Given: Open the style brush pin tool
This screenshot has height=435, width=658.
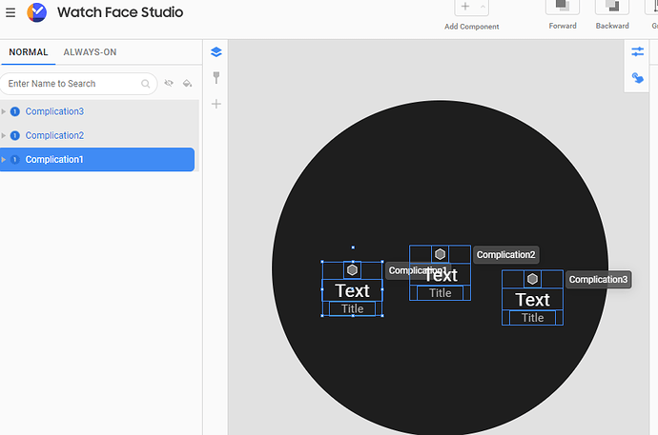Looking at the screenshot, I should pos(216,77).
